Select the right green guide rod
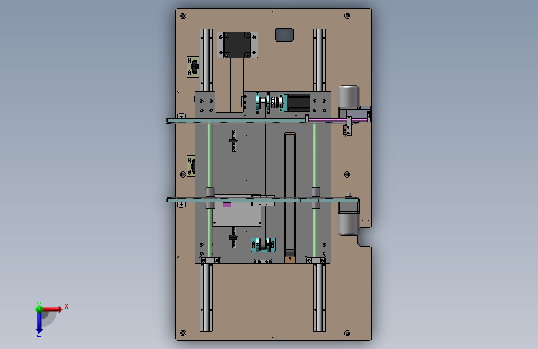 [x=315, y=155]
